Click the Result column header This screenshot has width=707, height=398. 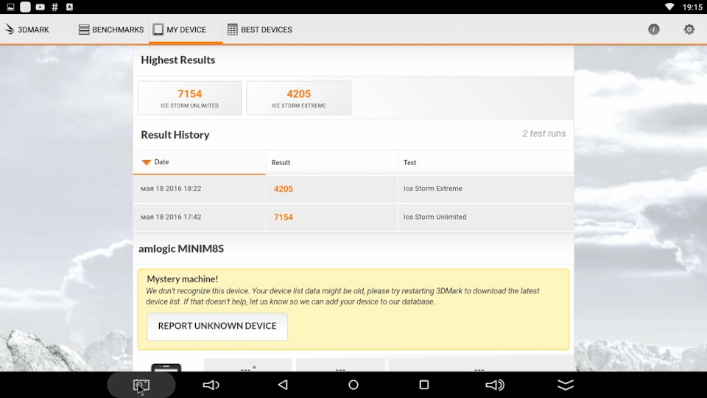point(332,162)
